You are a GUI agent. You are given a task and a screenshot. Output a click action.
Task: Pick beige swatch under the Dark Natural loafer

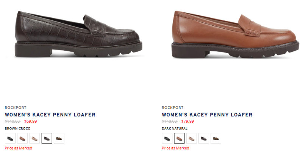(x=192, y=138)
